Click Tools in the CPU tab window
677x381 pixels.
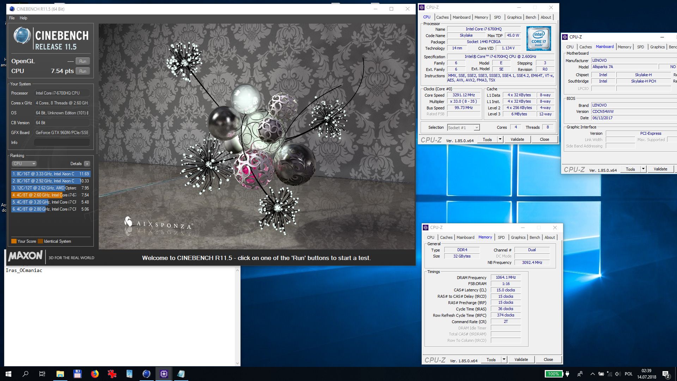(487, 140)
